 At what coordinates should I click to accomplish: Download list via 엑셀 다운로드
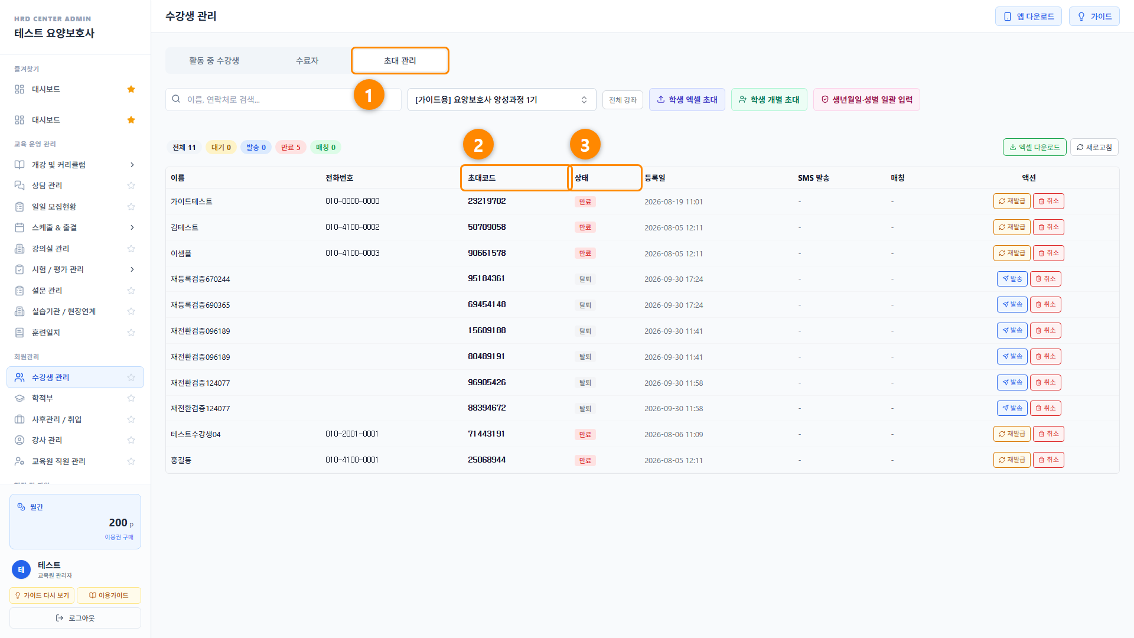[x=1034, y=147]
